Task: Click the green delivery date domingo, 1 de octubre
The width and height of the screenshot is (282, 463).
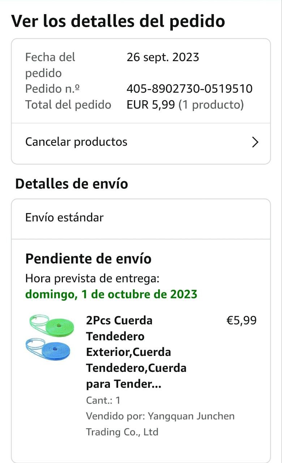Action: (x=111, y=294)
